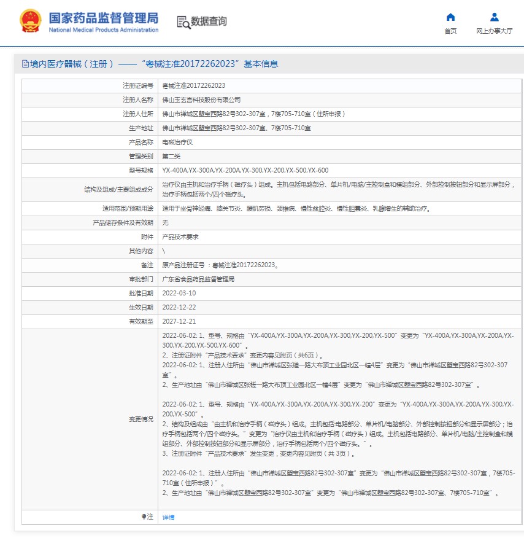
Task: Click the 数据查询 magnifier document icon
Action: pyautogui.click(x=183, y=22)
